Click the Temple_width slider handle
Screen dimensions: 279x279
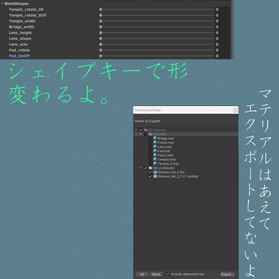pyautogui.click(x=101, y=21)
